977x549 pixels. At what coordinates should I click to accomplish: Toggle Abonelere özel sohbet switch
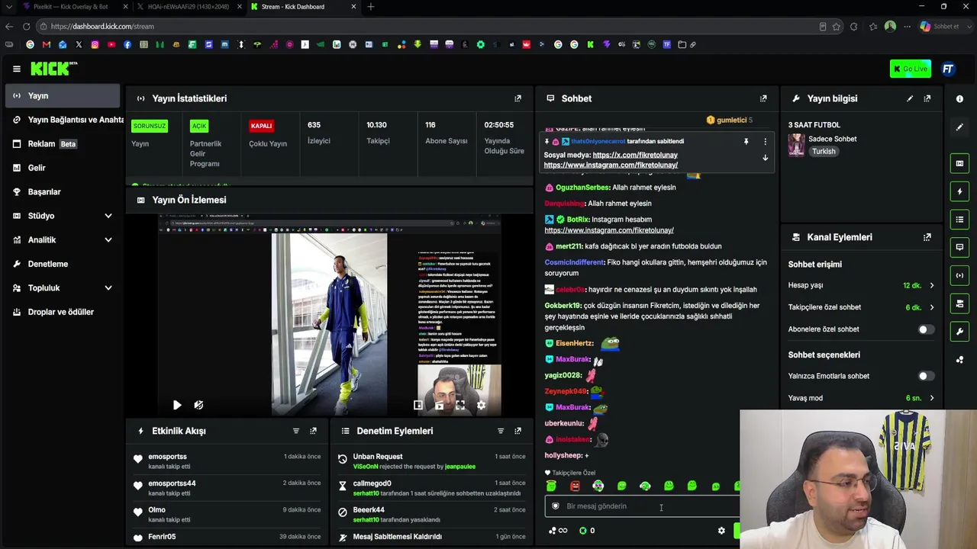click(x=925, y=329)
